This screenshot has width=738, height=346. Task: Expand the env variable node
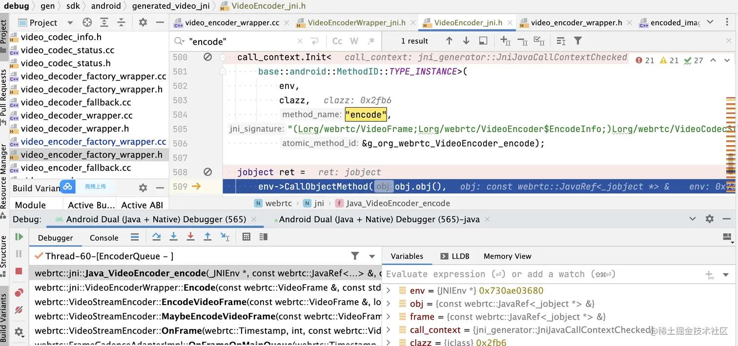tap(389, 290)
